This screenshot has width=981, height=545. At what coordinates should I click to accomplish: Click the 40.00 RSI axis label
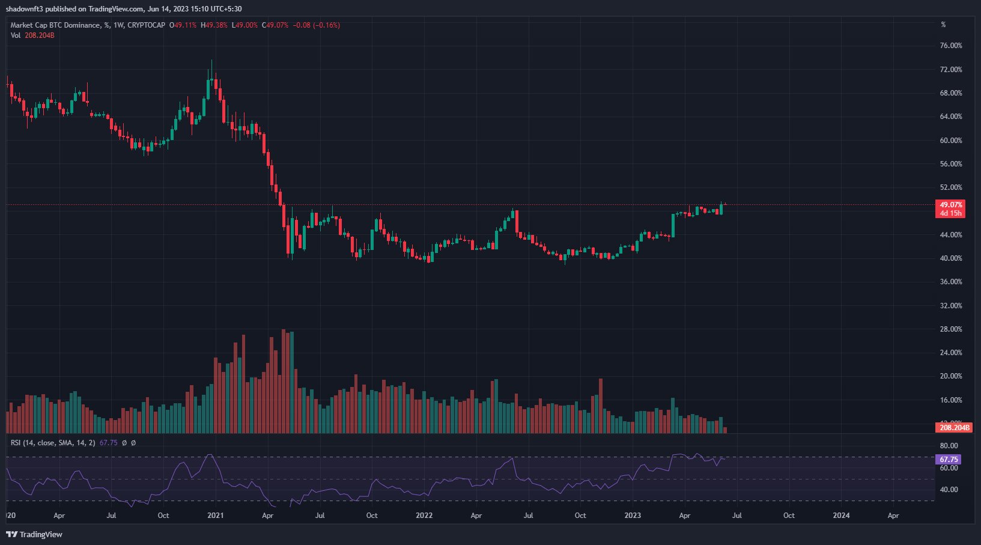tap(949, 490)
